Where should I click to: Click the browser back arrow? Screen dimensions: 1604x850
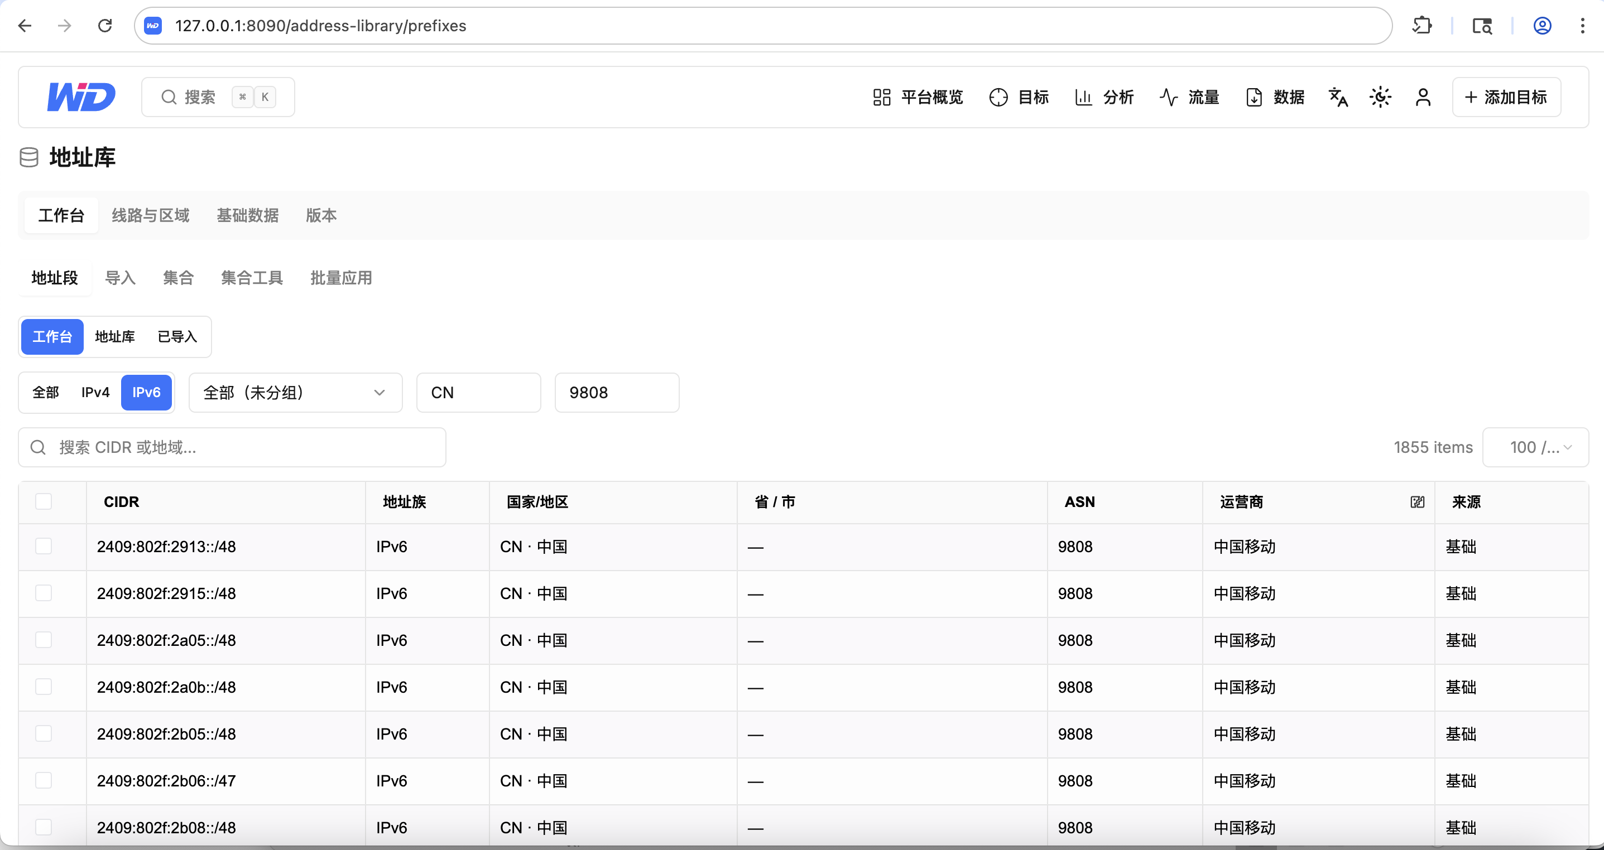click(x=25, y=26)
